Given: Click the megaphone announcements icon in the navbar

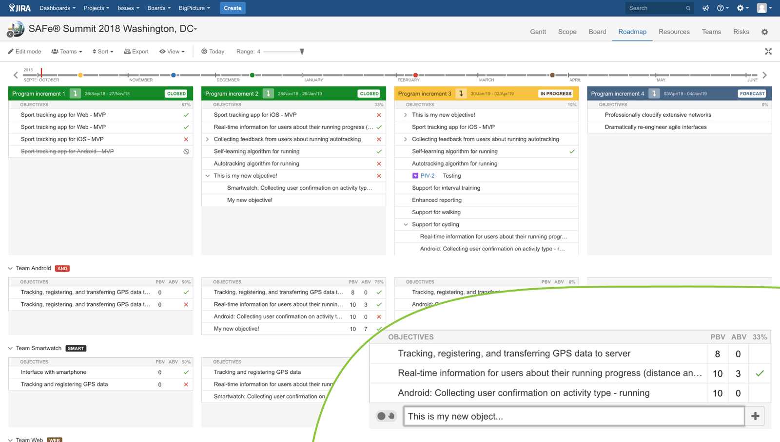Looking at the screenshot, I should pyautogui.click(x=705, y=8).
